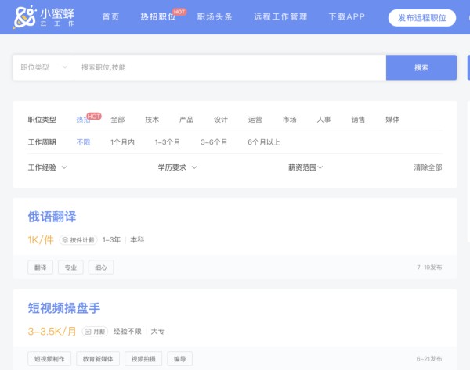Viewport: 470px width, 370px height.
Task: Filter job type by 销售
Action: [x=358, y=120]
